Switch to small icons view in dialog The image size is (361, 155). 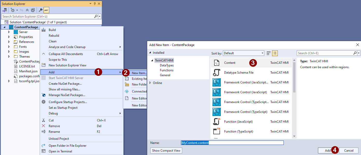click(x=268, y=53)
